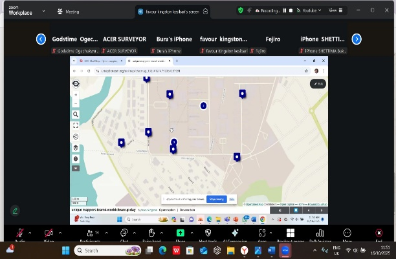Open the Chat panel
This screenshot has width=396, height=259.
124,233
